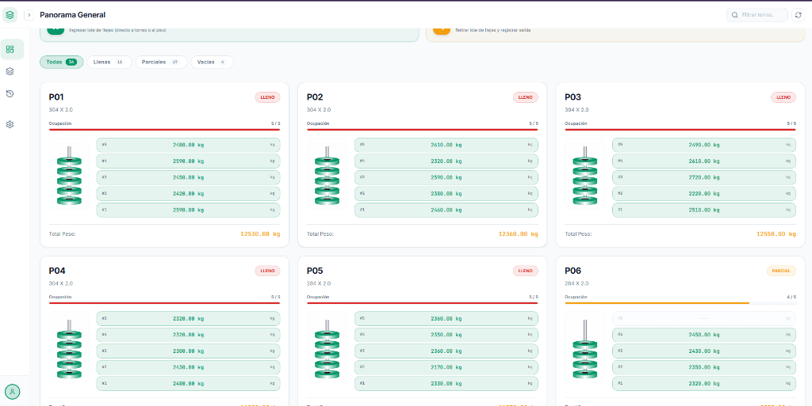Select the Parciales filter tab
Viewport: 812px width, 406px height.
point(161,62)
